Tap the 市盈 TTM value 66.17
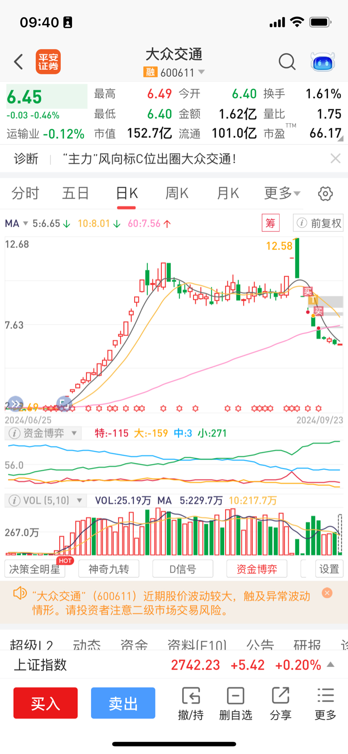 coord(325,133)
